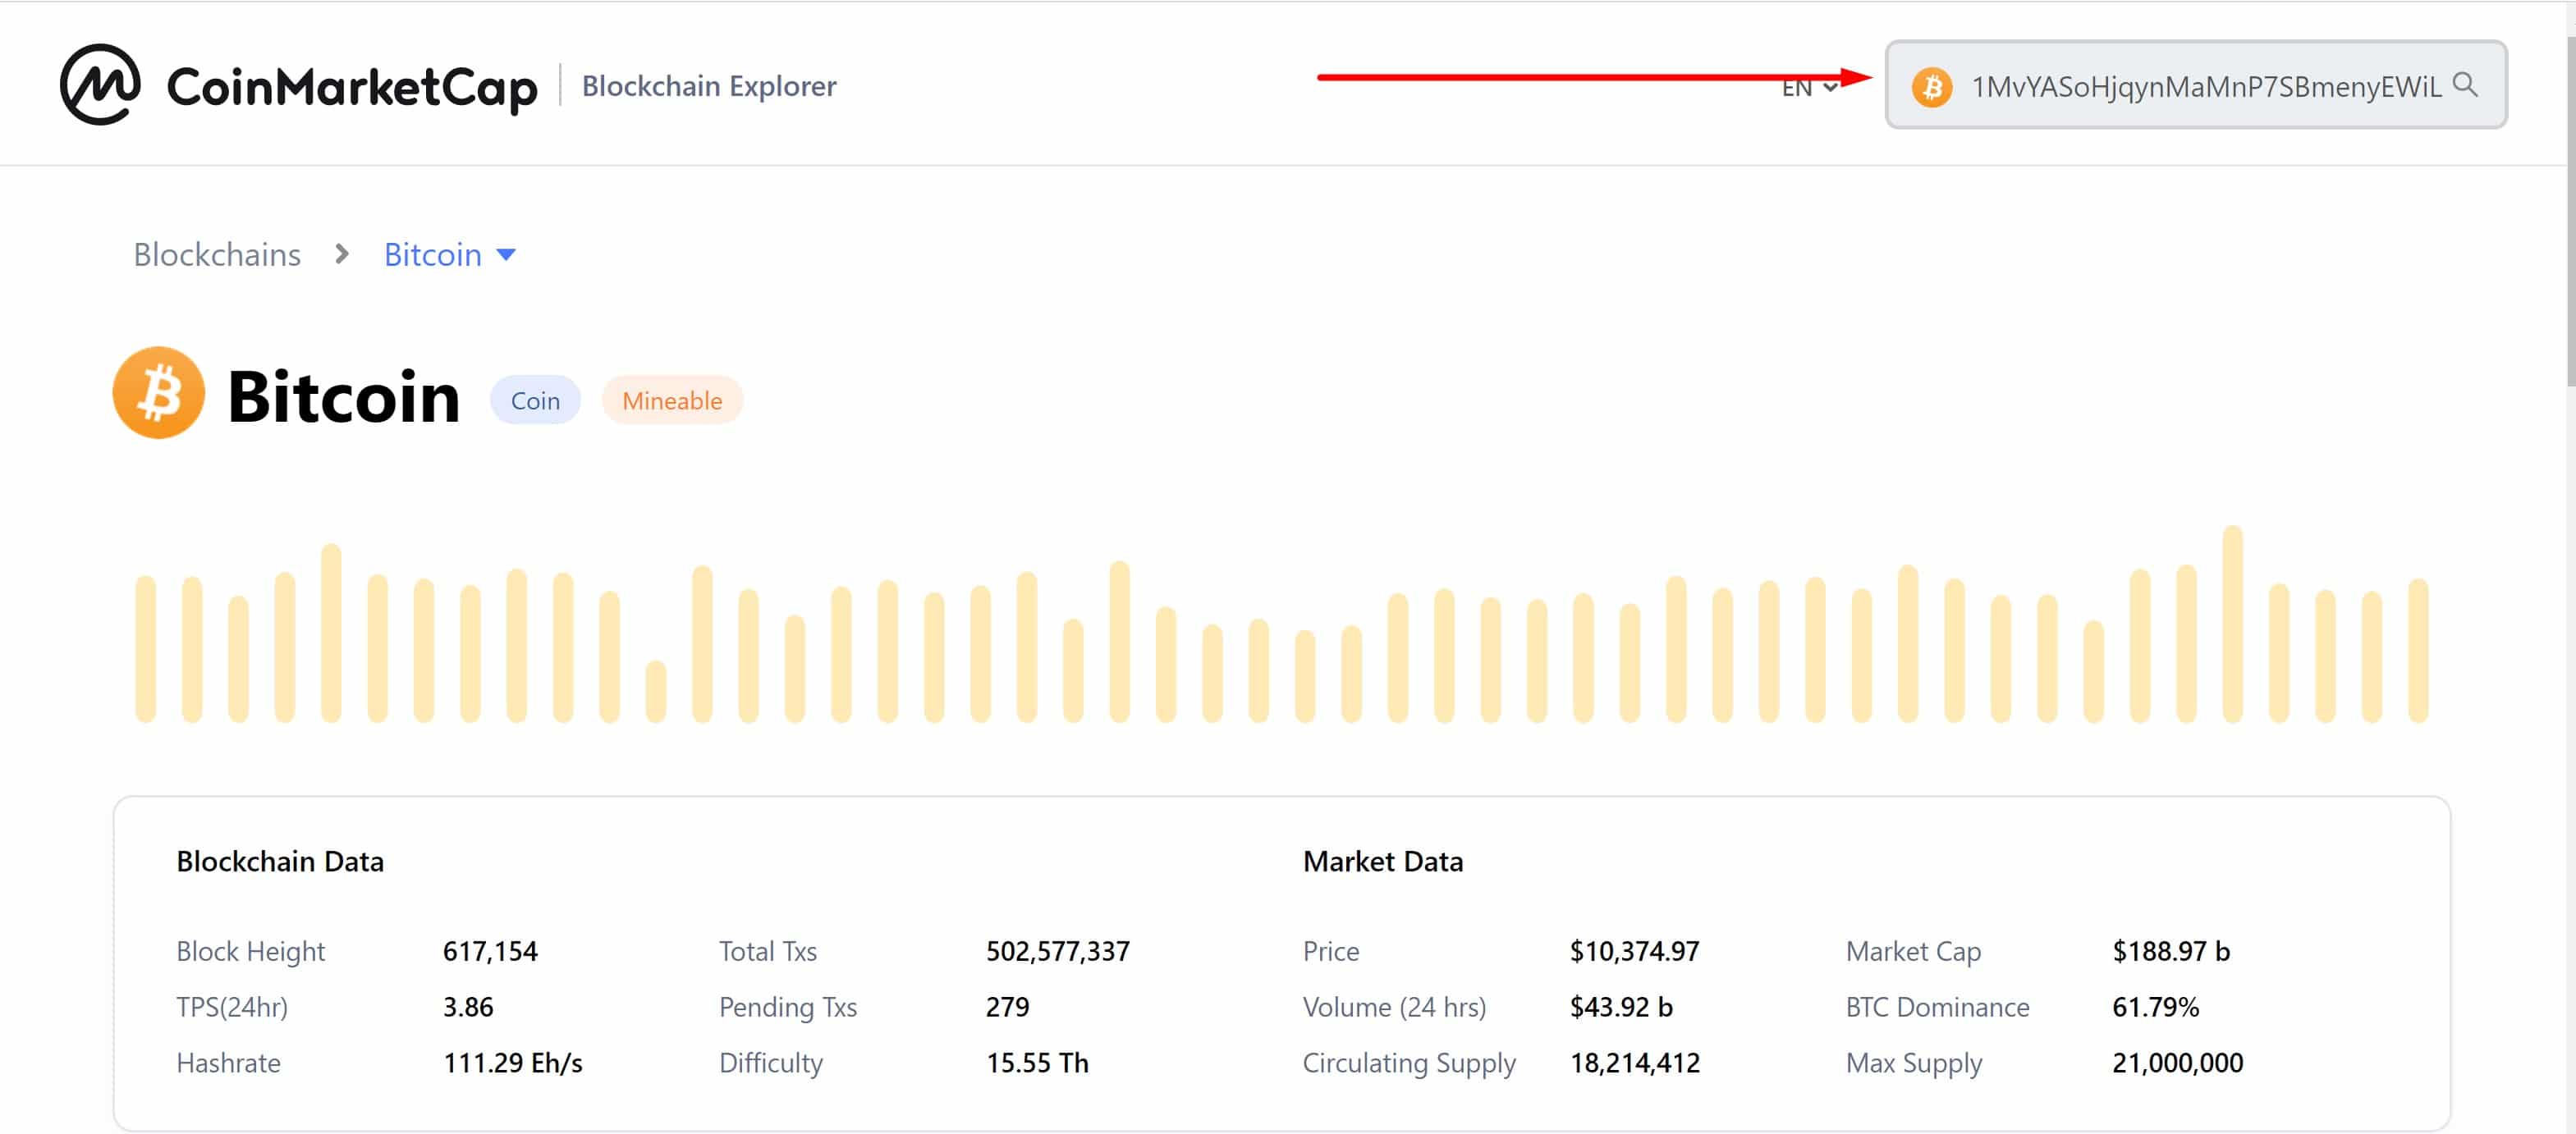The image size is (2576, 1134).
Task: Click the breadcrumb chevron separator
Action: pyautogui.click(x=342, y=254)
